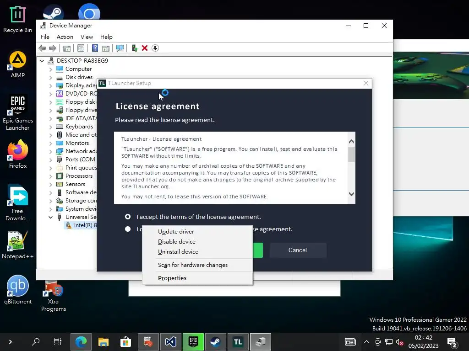Choose Scan for hardware changes menu entry
Viewport: 469px width, 351px height.
click(x=197, y=265)
